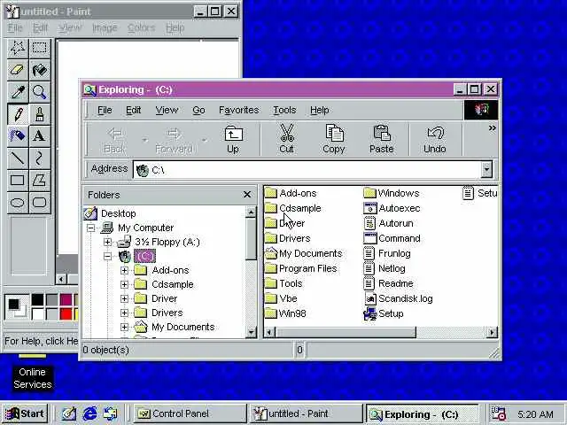The width and height of the screenshot is (567, 425).
Task: Select the Windows folder in file list
Action: pyautogui.click(x=392, y=193)
